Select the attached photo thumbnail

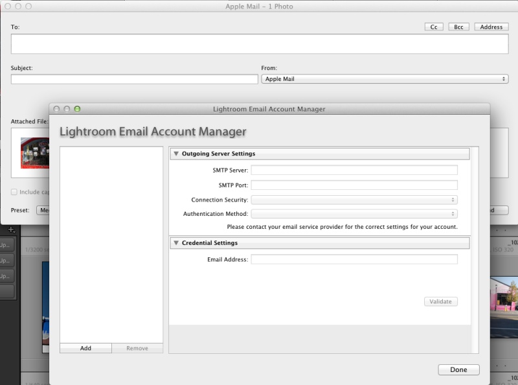35,153
